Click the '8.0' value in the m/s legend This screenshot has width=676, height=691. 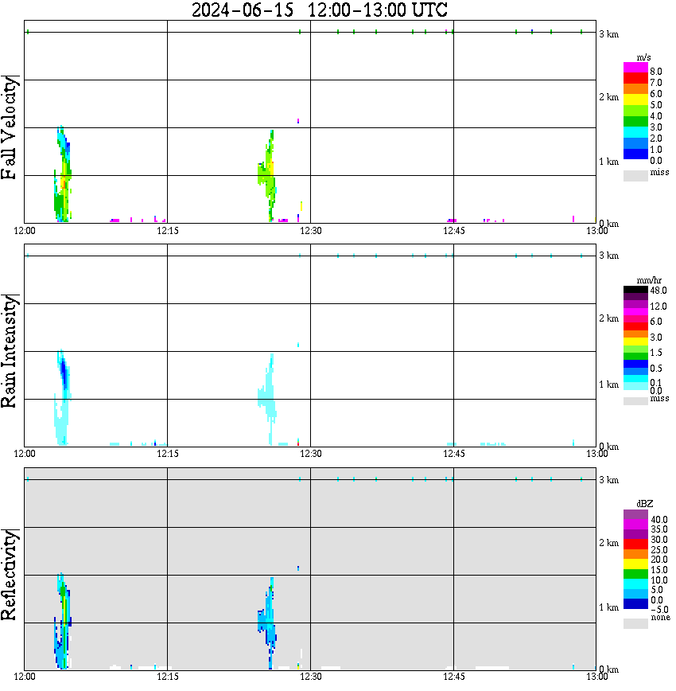tap(656, 72)
